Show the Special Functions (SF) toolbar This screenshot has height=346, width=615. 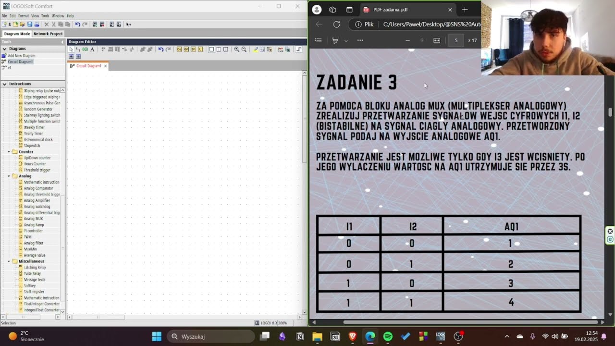(x=193, y=49)
